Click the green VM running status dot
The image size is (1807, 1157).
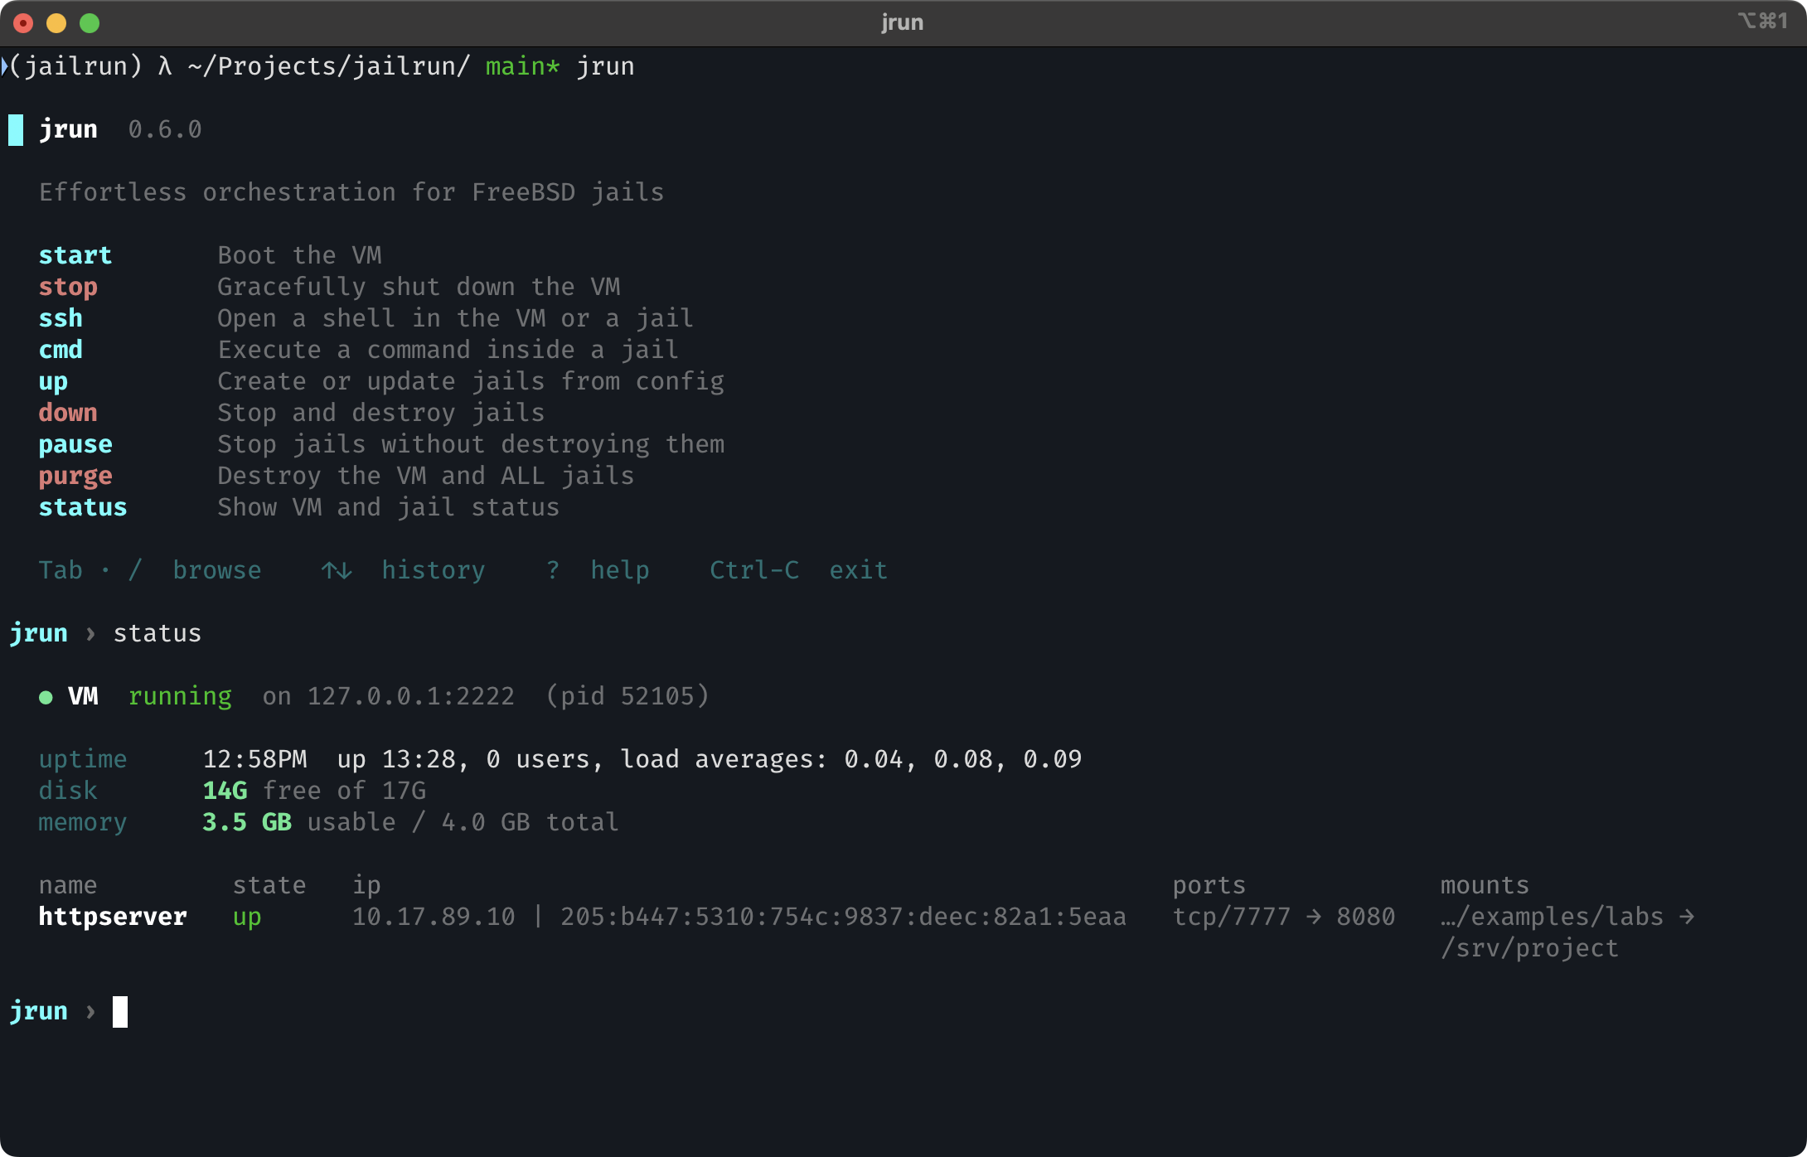[46, 698]
